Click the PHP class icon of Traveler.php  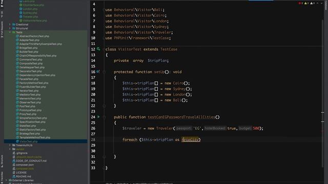pos(21,17)
